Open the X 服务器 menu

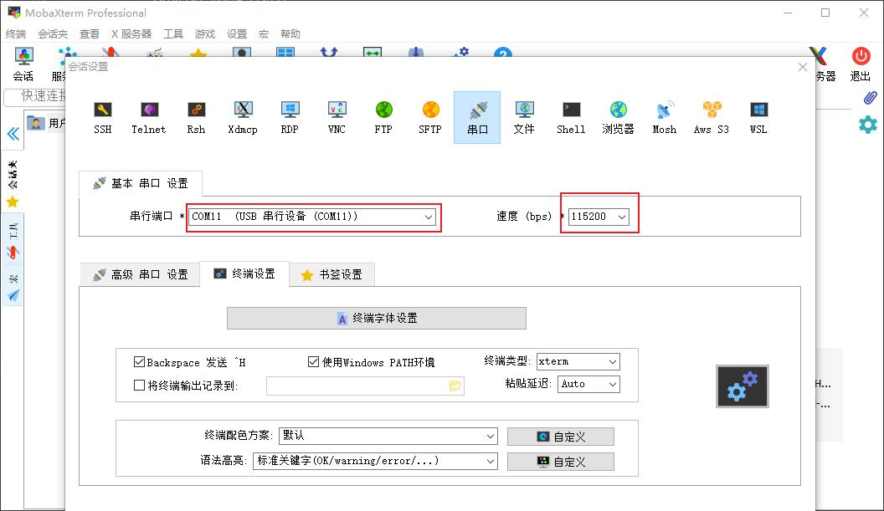[131, 33]
